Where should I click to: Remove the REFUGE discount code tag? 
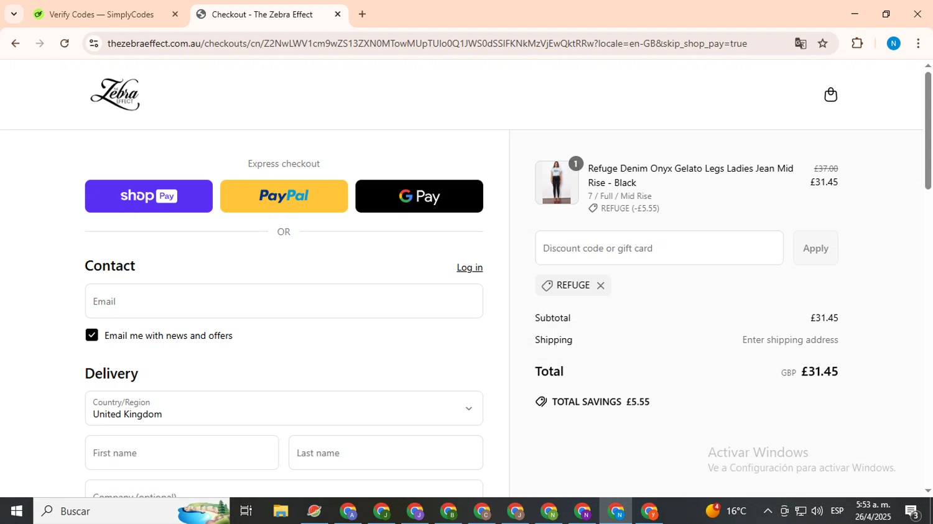point(600,285)
